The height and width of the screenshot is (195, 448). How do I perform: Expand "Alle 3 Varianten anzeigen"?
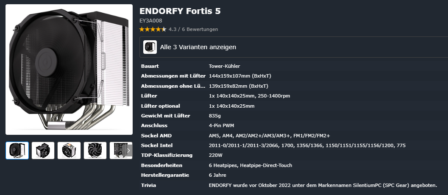198,47
